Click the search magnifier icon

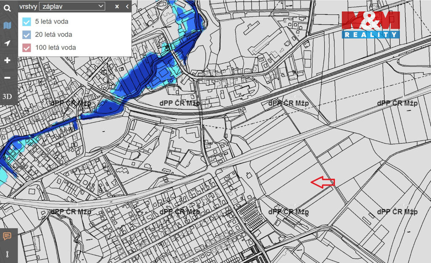click(x=7, y=7)
